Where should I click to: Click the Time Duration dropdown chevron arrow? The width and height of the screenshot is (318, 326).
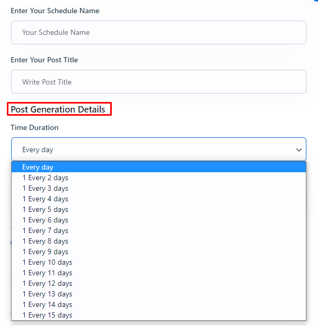pyautogui.click(x=298, y=150)
